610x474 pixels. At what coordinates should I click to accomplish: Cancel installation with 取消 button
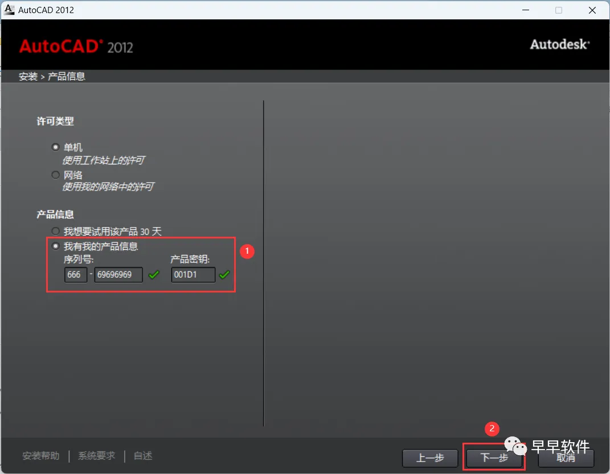click(566, 457)
